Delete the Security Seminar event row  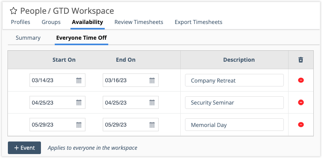tap(301, 103)
